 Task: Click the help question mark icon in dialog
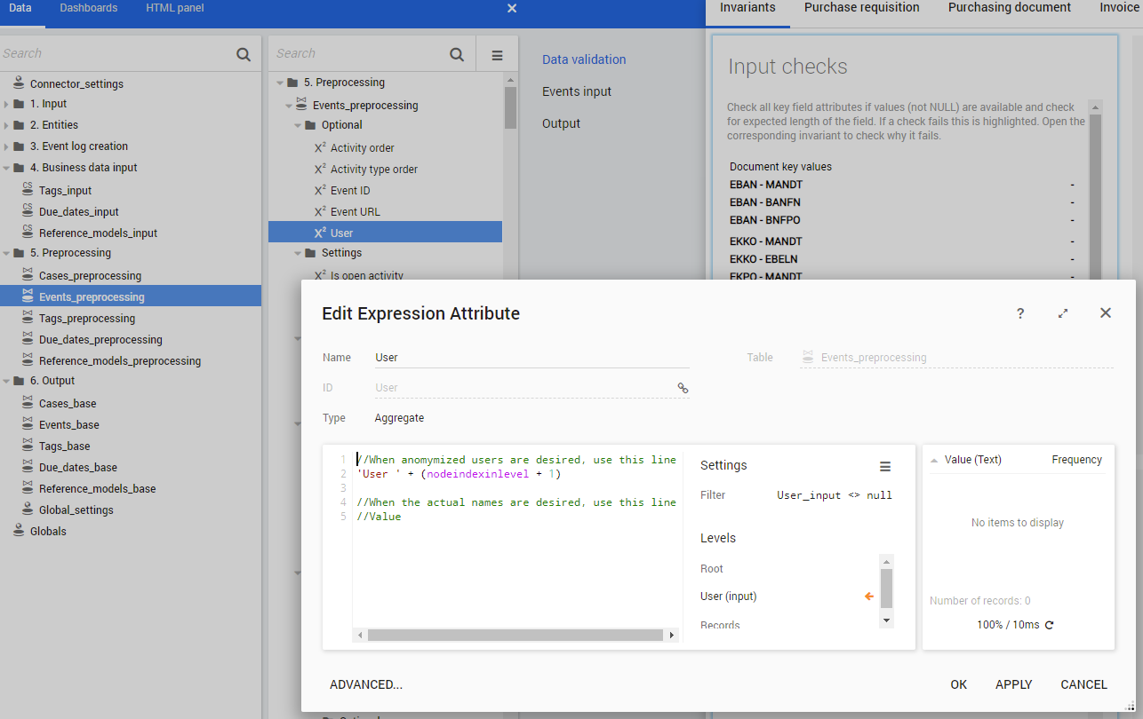1020,313
